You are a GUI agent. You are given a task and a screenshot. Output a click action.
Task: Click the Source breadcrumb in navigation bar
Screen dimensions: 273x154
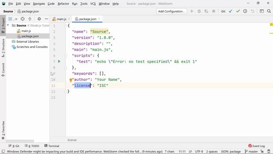pyautogui.click(x=8, y=12)
